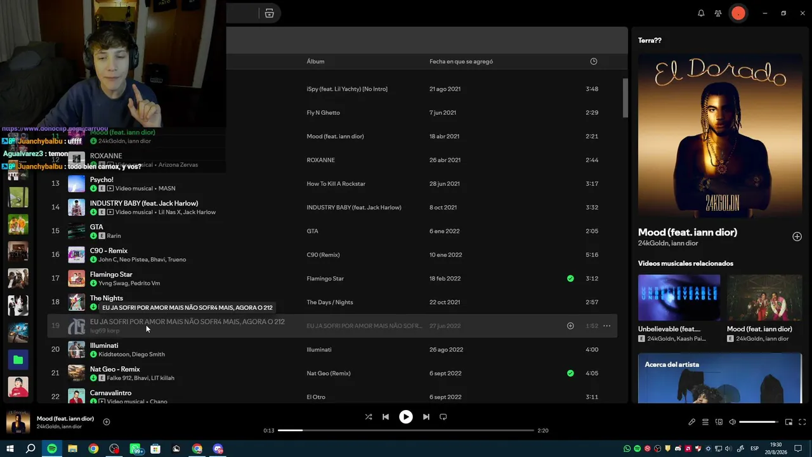Open album link The Days / Nights

(330, 302)
